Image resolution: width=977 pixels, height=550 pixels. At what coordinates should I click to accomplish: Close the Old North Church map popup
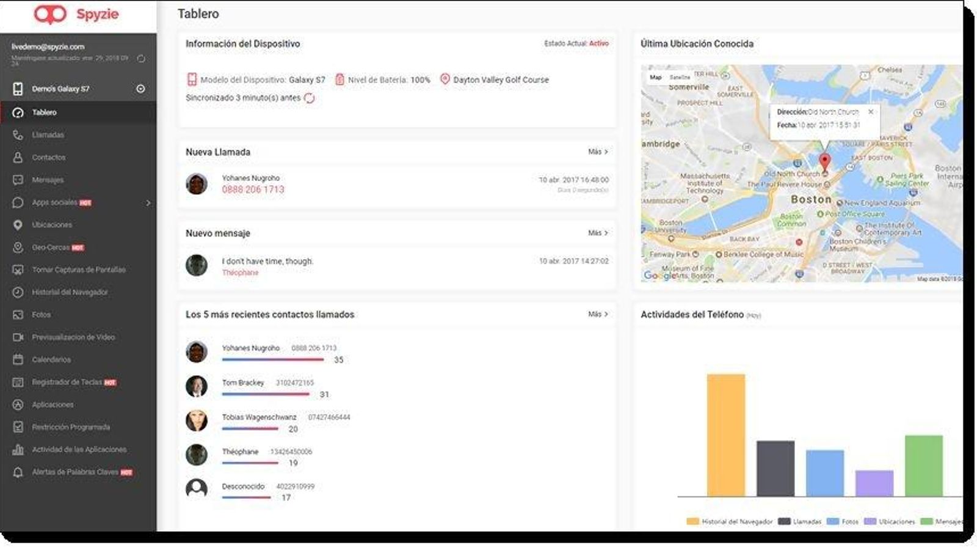871,112
